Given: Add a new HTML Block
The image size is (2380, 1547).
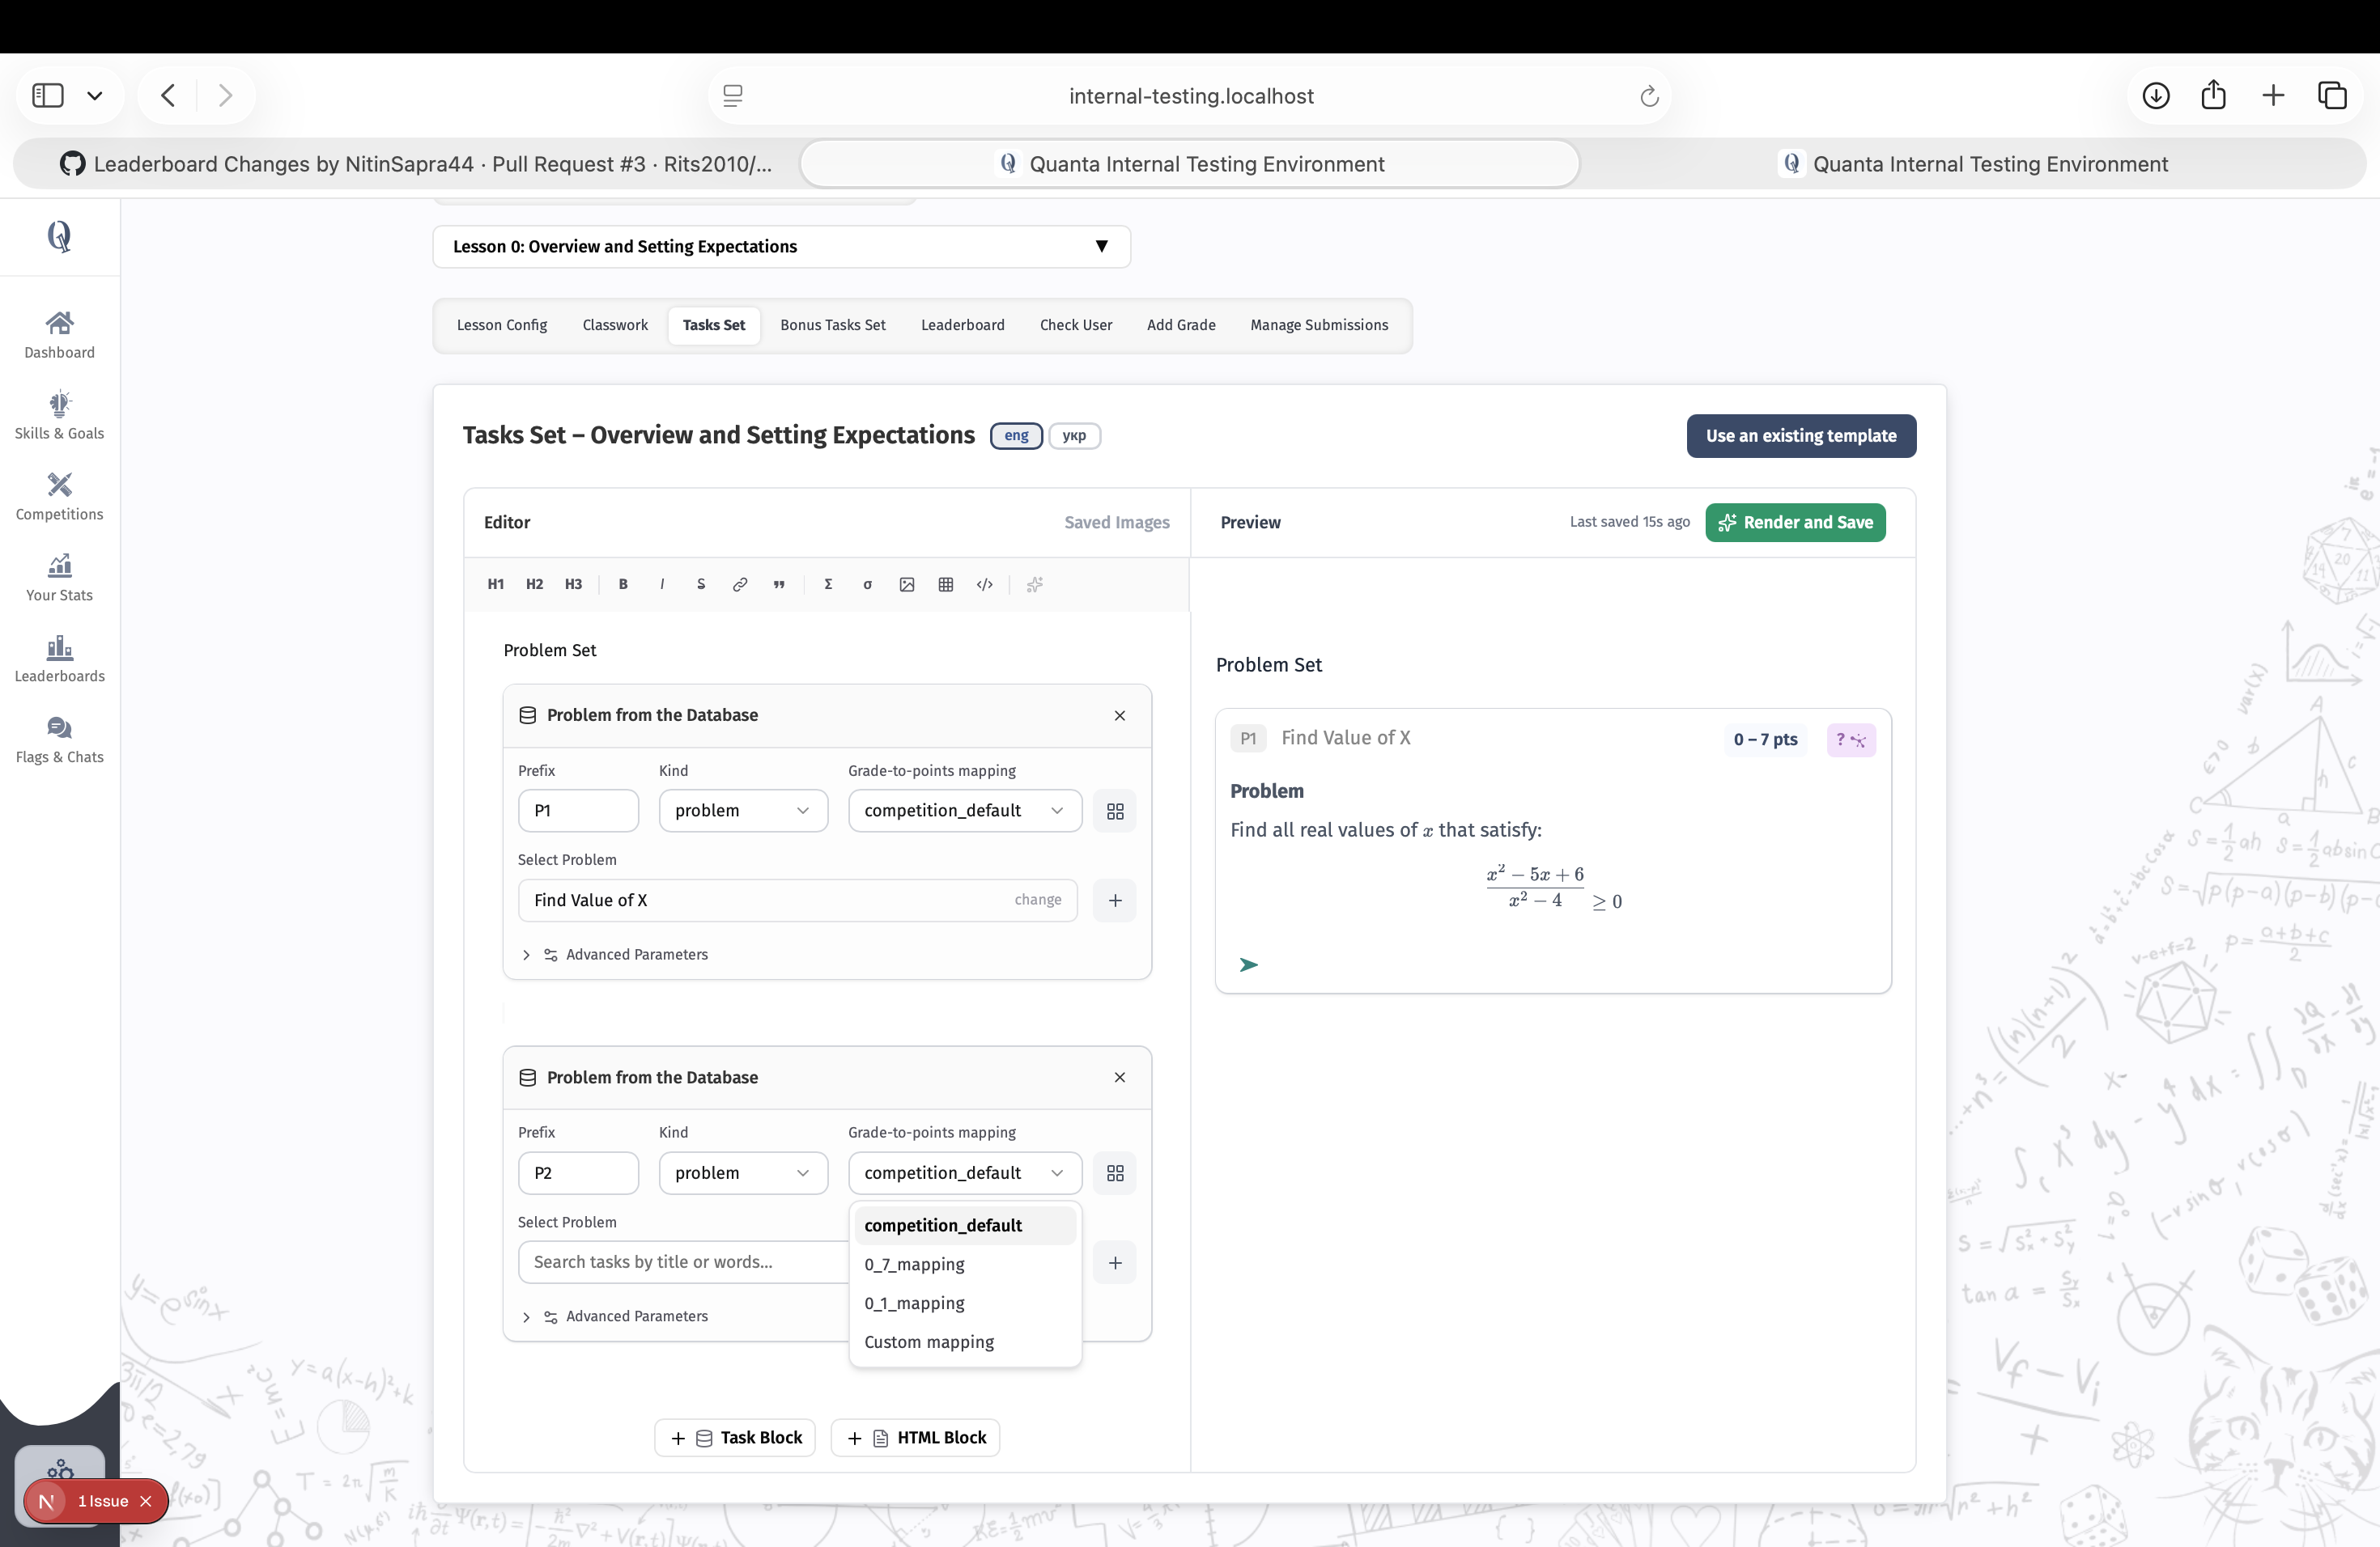Looking at the screenshot, I should [x=915, y=1438].
